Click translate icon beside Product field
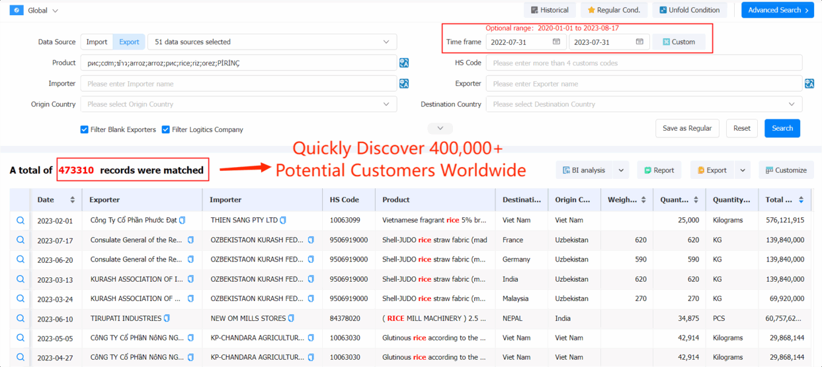This screenshot has height=367, width=822. pyautogui.click(x=404, y=63)
